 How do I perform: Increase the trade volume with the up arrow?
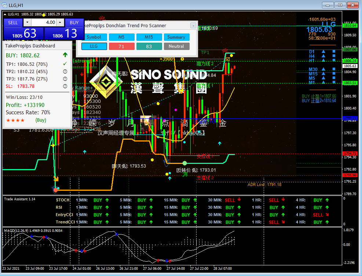coord(60,22)
